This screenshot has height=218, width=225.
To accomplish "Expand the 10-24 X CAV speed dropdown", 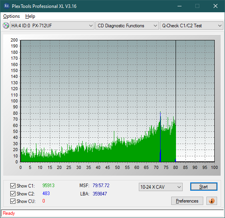I will [x=161, y=187].
